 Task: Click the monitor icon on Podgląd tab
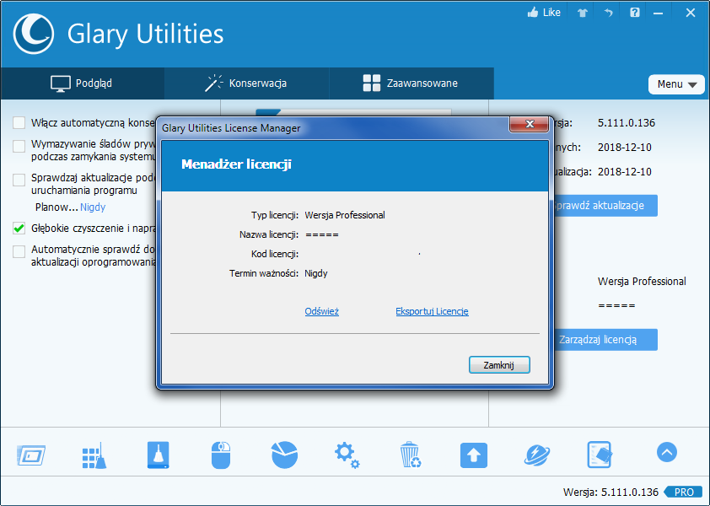click(x=60, y=83)
